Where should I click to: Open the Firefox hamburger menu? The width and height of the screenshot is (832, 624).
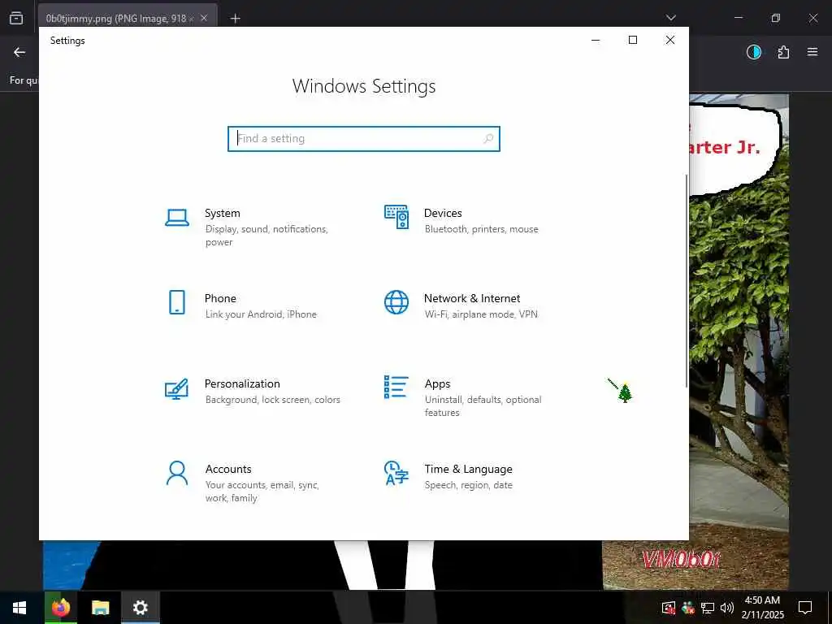(812, 52)
